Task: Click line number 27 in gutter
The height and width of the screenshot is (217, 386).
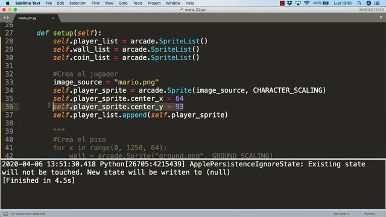Action: tap(9, 33)
